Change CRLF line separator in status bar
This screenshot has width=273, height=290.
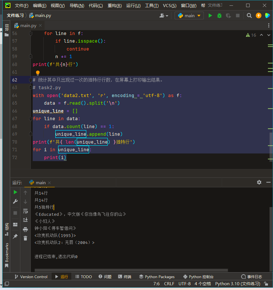(x=169, y=284)
